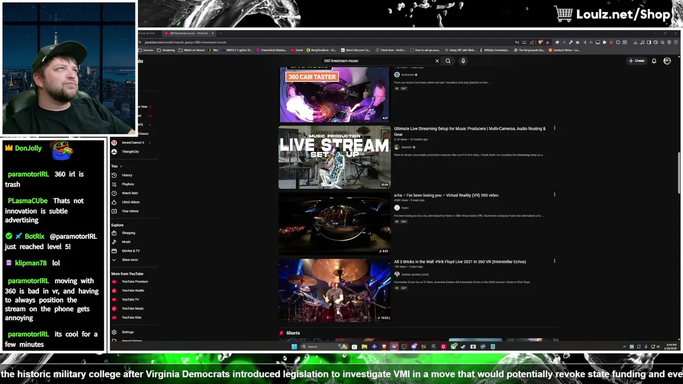683x384 pixels.
Task: Open the Substack Home bookmark
Action: (563, 50)
